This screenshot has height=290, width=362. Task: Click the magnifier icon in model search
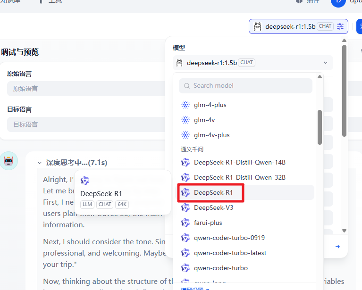[187, 86]
